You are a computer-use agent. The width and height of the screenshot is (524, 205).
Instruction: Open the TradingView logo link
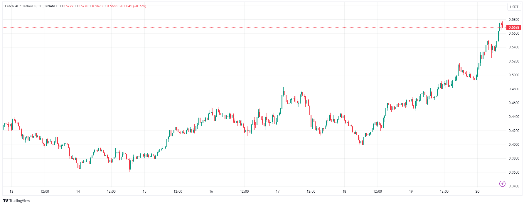[x=16, y=201]
